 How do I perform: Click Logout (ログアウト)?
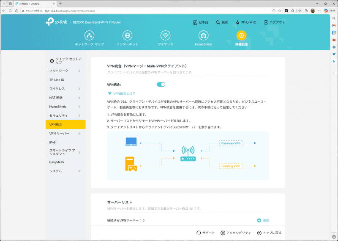274,22
